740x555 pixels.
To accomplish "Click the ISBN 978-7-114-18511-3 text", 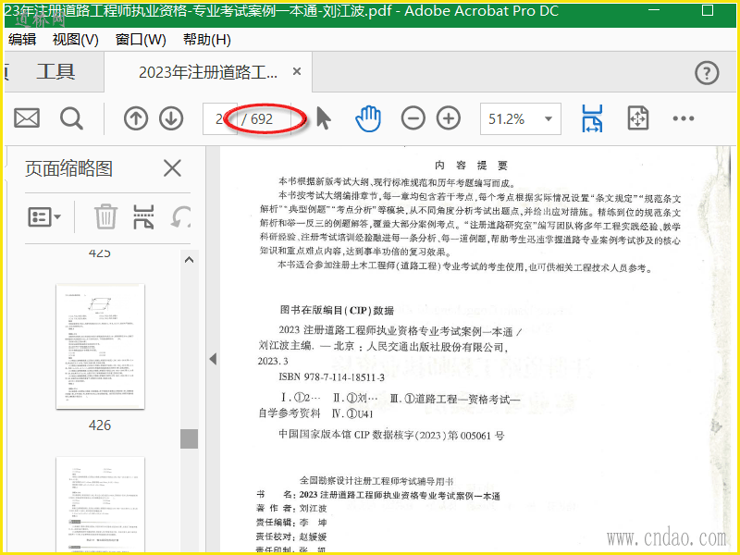I will coord(332,377).
